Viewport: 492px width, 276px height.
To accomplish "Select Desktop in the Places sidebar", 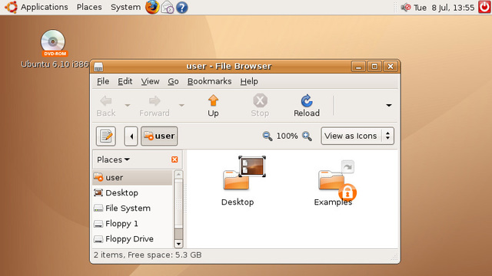I will click(132, 192).
